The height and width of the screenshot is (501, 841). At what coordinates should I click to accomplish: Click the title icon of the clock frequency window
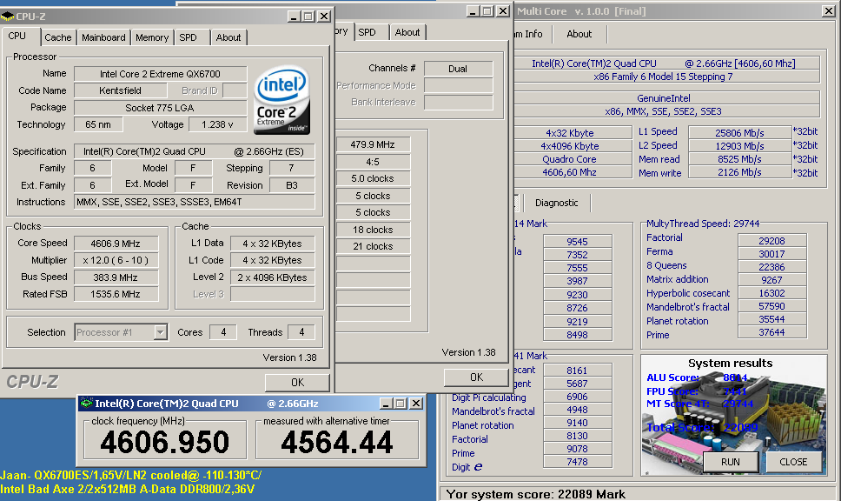tap(86, 403)
